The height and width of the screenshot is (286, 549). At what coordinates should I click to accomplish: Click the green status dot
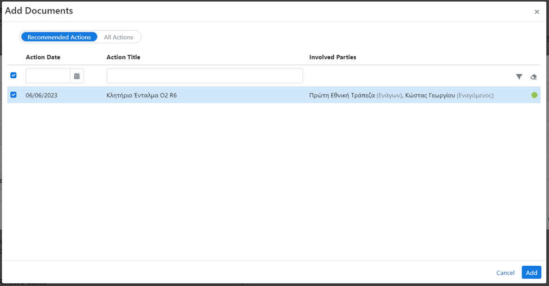(x=534, y=95)
